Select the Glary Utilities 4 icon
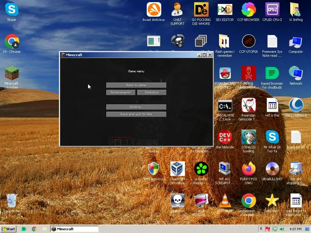 click(296, 108)
